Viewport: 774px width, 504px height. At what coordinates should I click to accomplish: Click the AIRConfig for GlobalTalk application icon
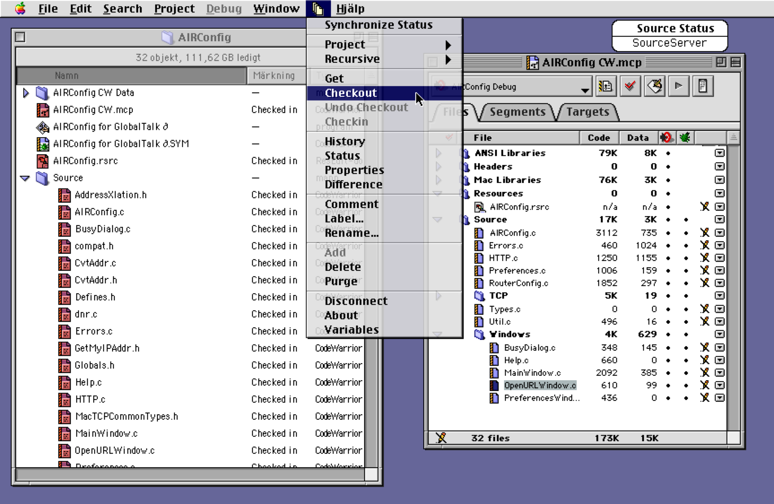(43, 127)
